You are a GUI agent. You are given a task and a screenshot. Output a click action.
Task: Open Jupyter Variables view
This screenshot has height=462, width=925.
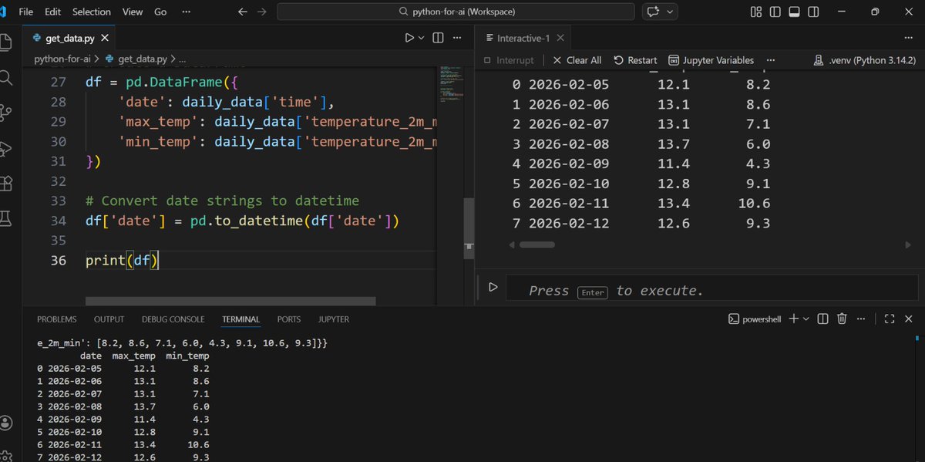coord(711,60)
